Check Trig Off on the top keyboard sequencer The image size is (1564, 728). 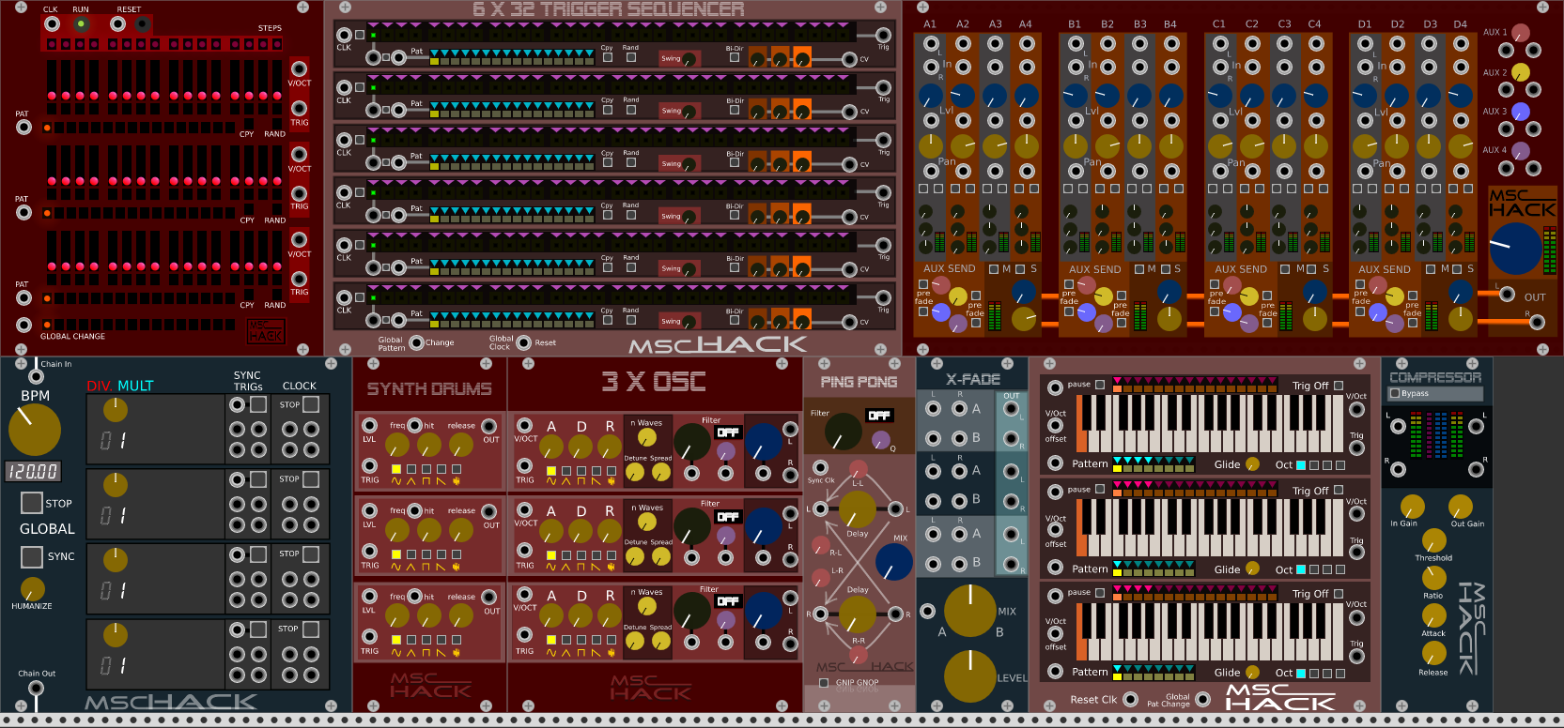click(x=1339, y=386)
